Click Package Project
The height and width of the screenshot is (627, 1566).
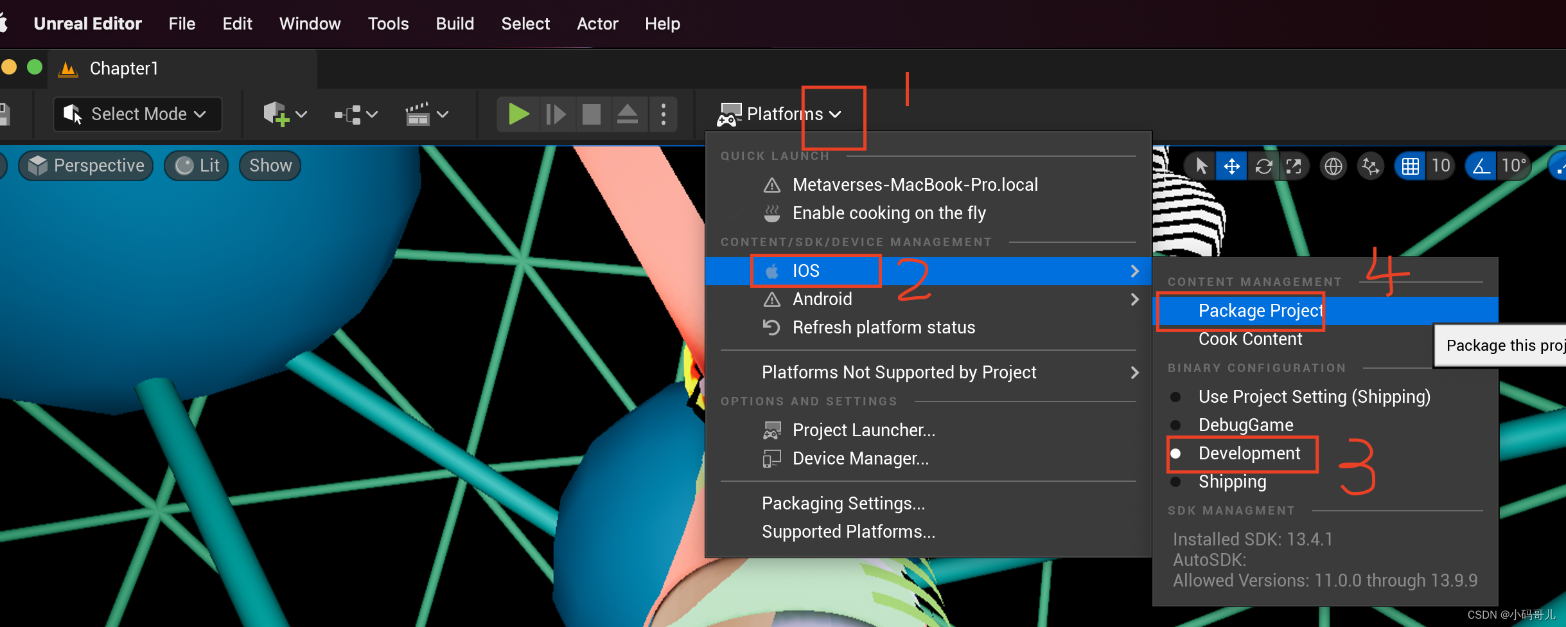[x=1326, y=311]
